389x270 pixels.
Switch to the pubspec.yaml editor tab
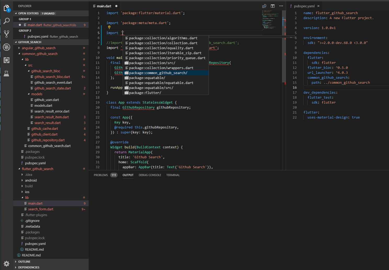(x=304, y=6)
